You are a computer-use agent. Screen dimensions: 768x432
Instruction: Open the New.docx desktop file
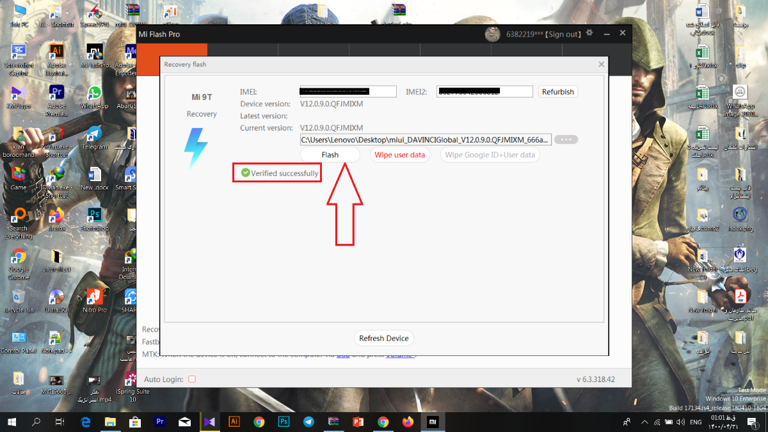94,179
